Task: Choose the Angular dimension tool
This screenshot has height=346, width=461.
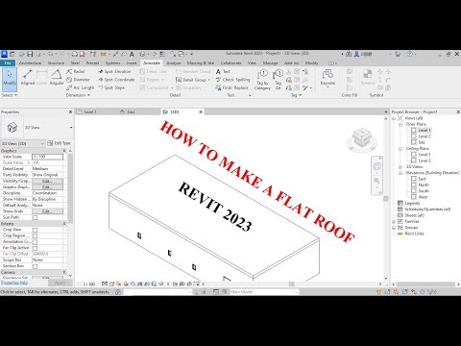Action: tap(57, 78)
